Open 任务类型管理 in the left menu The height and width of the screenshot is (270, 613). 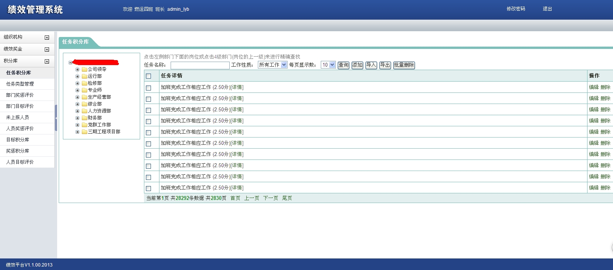pos(20,84)
